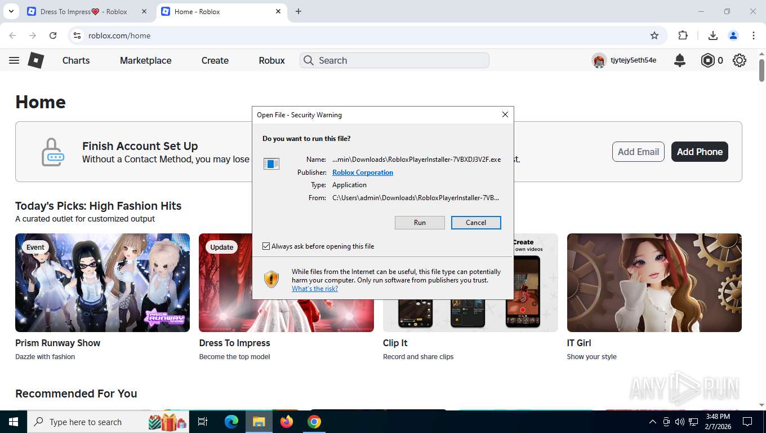
Task: Click the Roblox logo icon
Action: (36, 60)
